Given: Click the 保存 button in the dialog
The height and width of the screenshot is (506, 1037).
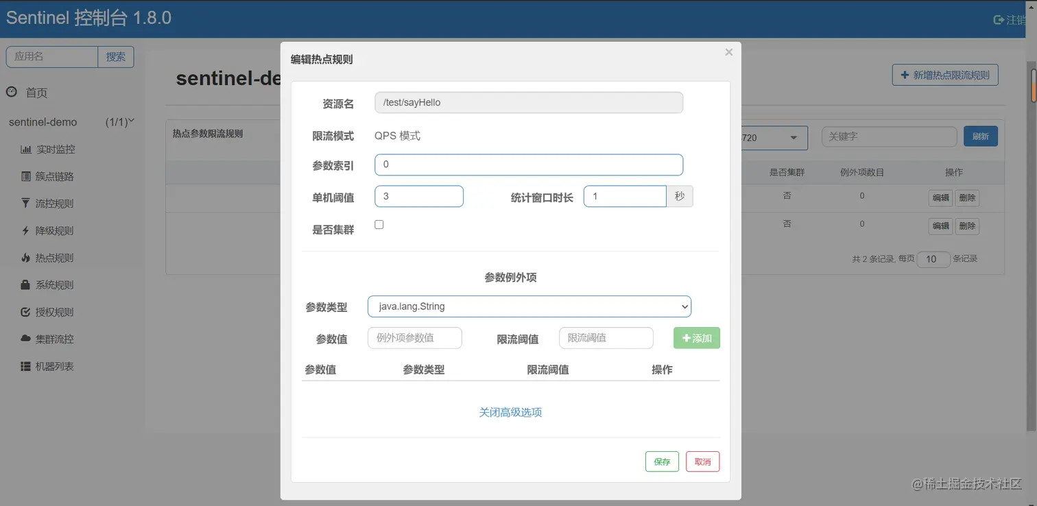Looking at the screenshot, I should [662, 461].
